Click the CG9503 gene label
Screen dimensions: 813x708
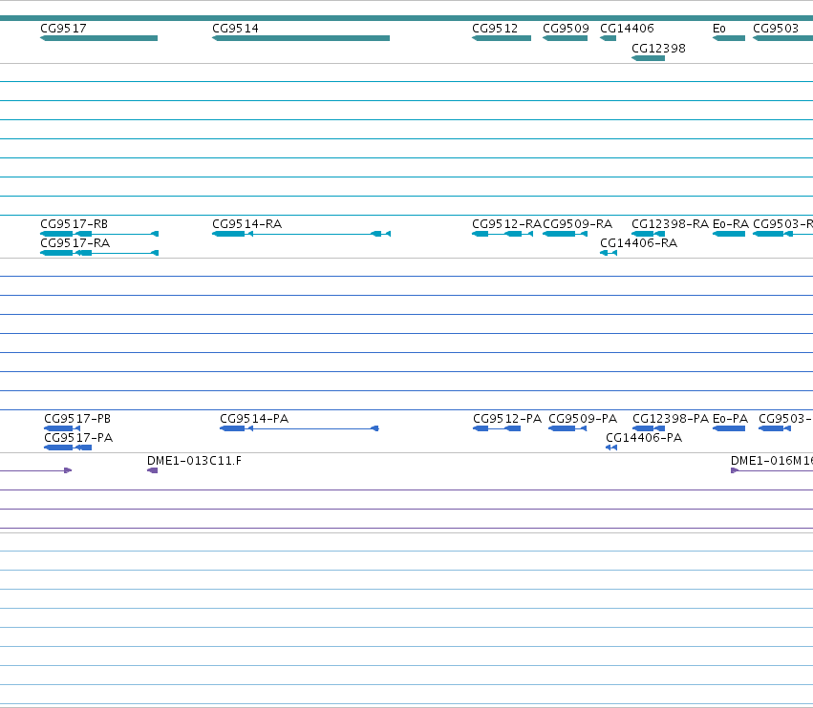click(776, 29)
